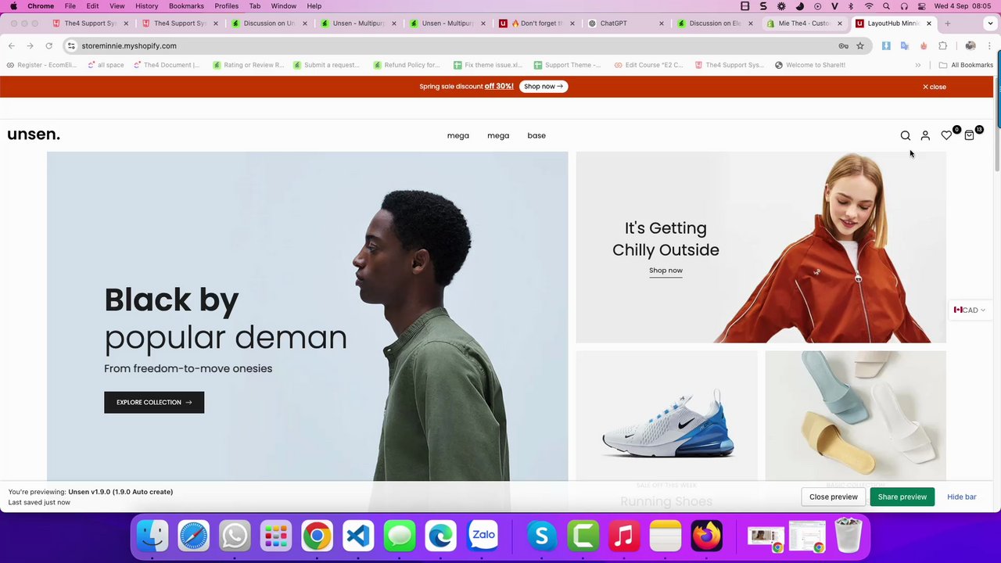Open the shopping cart icon
The width and height of the screenshot is (1001, 563).
(969, 136)
